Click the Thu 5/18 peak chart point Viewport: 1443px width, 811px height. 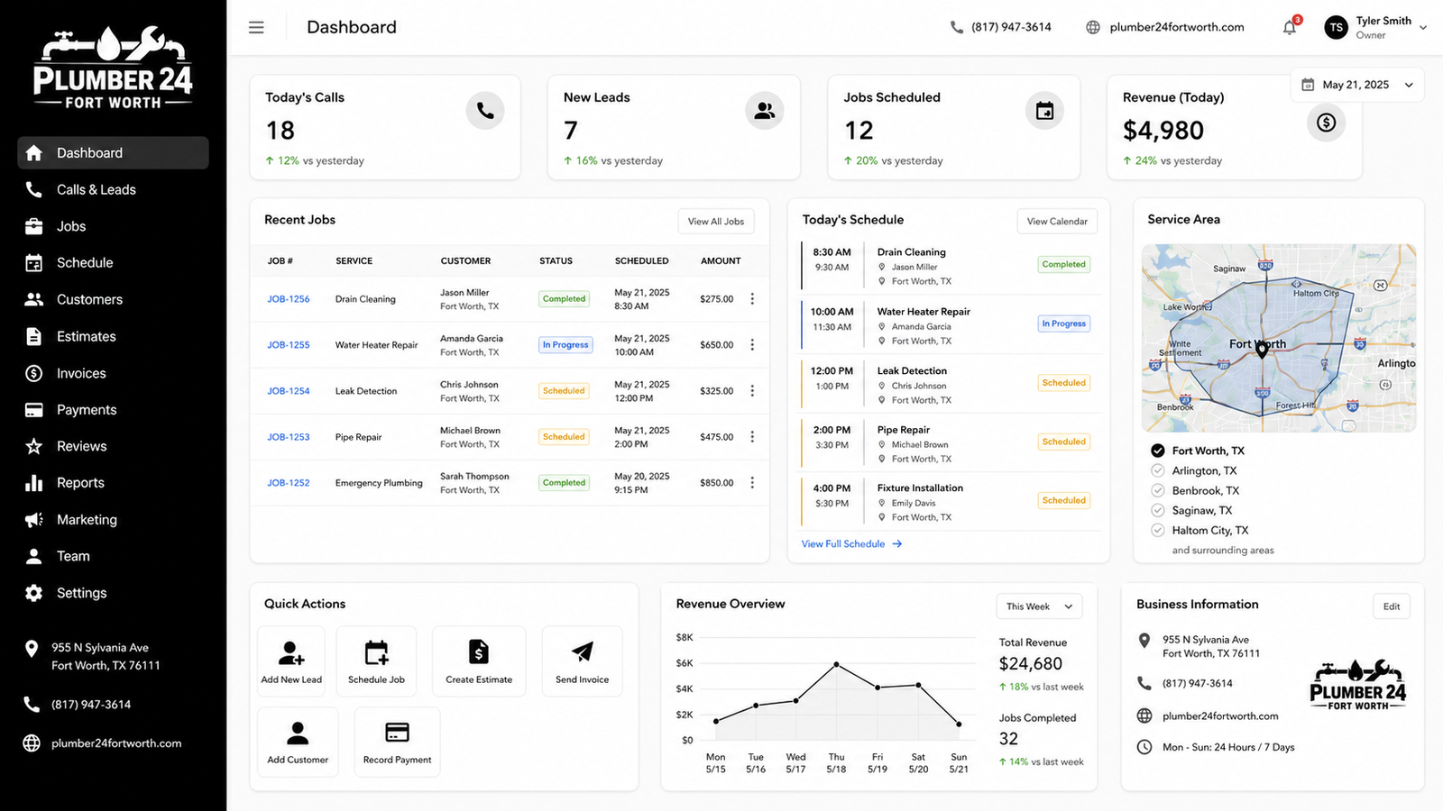point(836,664)
